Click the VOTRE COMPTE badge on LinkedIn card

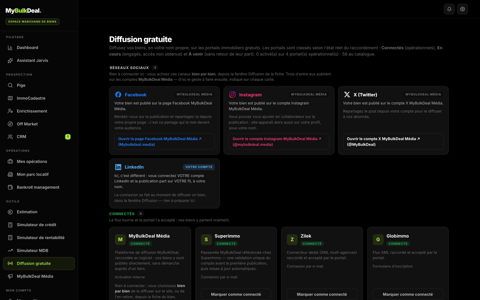click(x=199, y=167)
